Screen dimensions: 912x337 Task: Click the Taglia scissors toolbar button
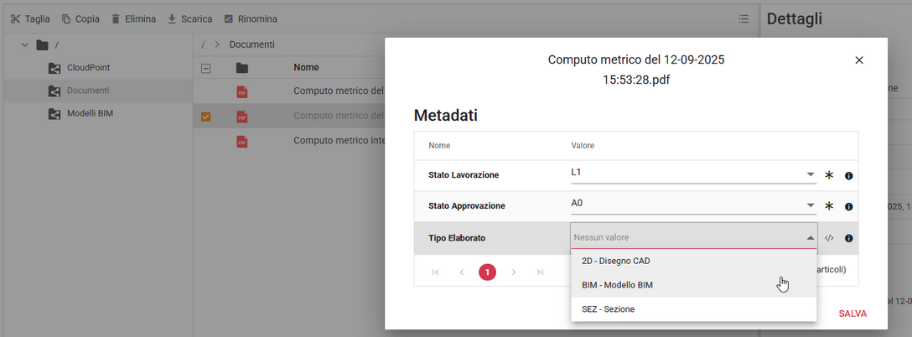pyautogui.click(x=30, y=19)
